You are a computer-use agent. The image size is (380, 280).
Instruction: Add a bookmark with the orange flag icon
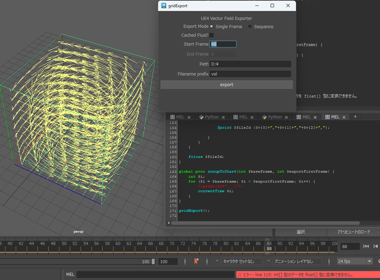point(196,261)
